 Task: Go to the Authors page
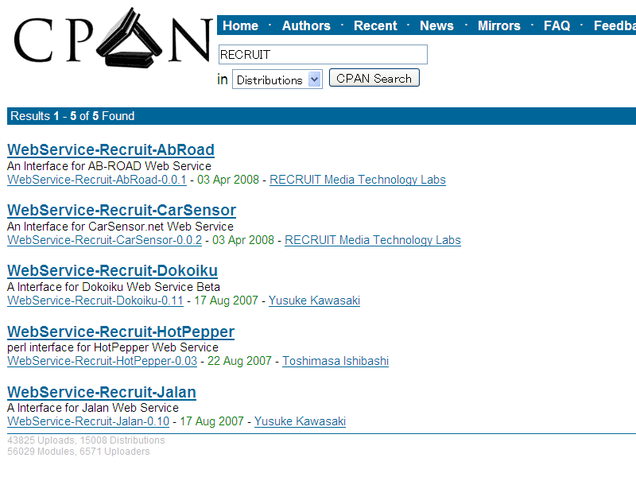(306, 25)
